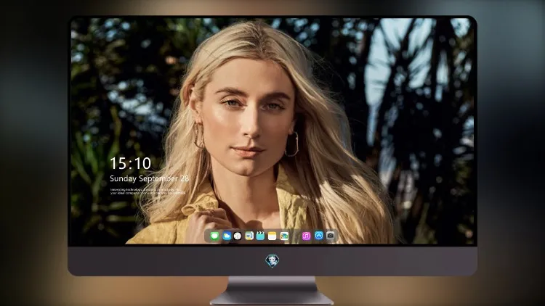Viewport: 545px width, 306px height.
Task: Open the pink Music app in the dock
Action: (306, 236)
